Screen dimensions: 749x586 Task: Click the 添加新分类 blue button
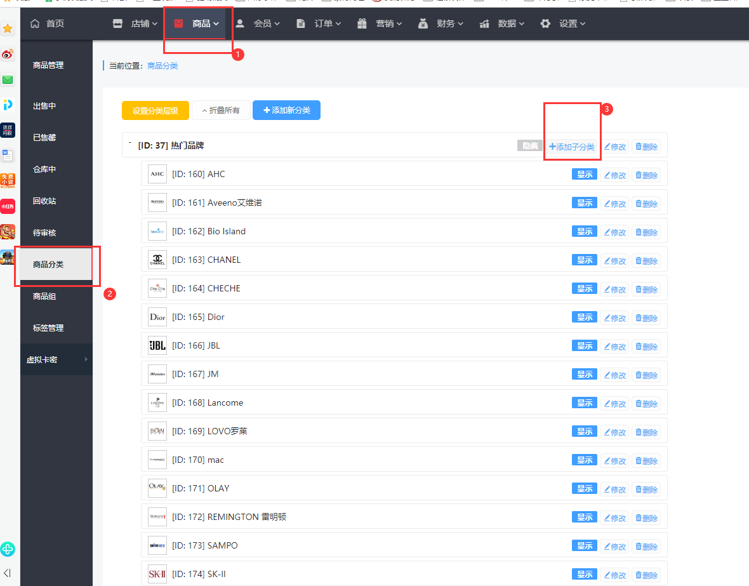point(287,110)
